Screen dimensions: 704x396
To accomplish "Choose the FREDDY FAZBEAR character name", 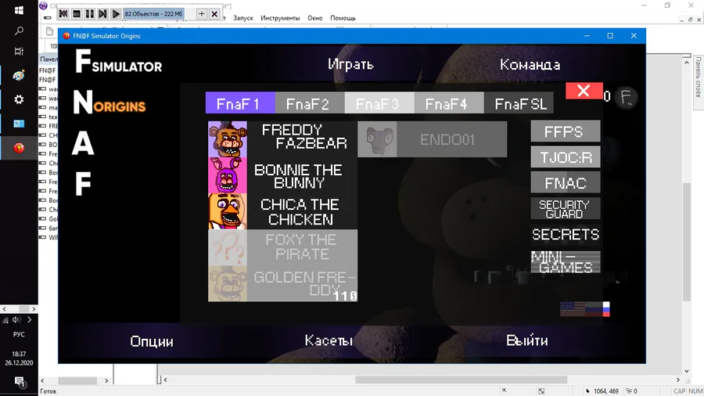I will click(x=304, y=136).
